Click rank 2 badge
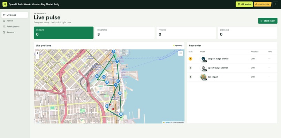This screenshot has height=138, width=281. click(190, 68)
